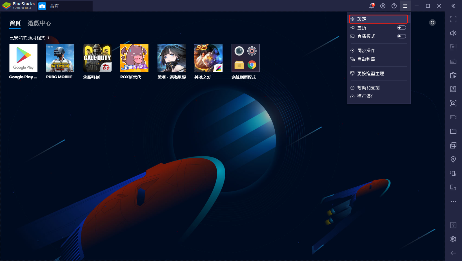Select 運行優化 menu entry
This screenshot has height=261, width=462.
(378, 96)
